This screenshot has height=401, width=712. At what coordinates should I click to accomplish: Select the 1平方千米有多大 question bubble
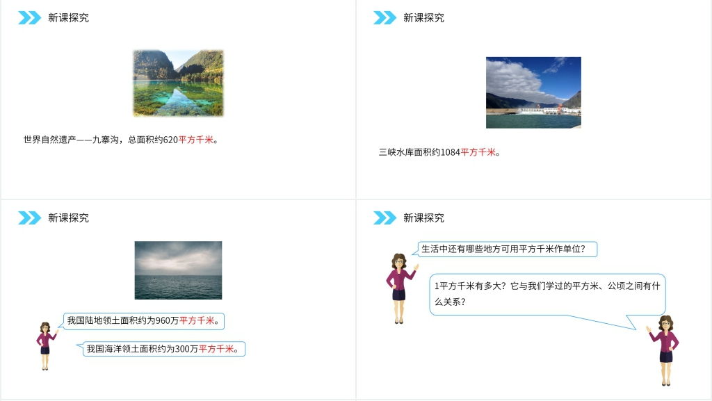pyautogui.click(x=547, y=294)
